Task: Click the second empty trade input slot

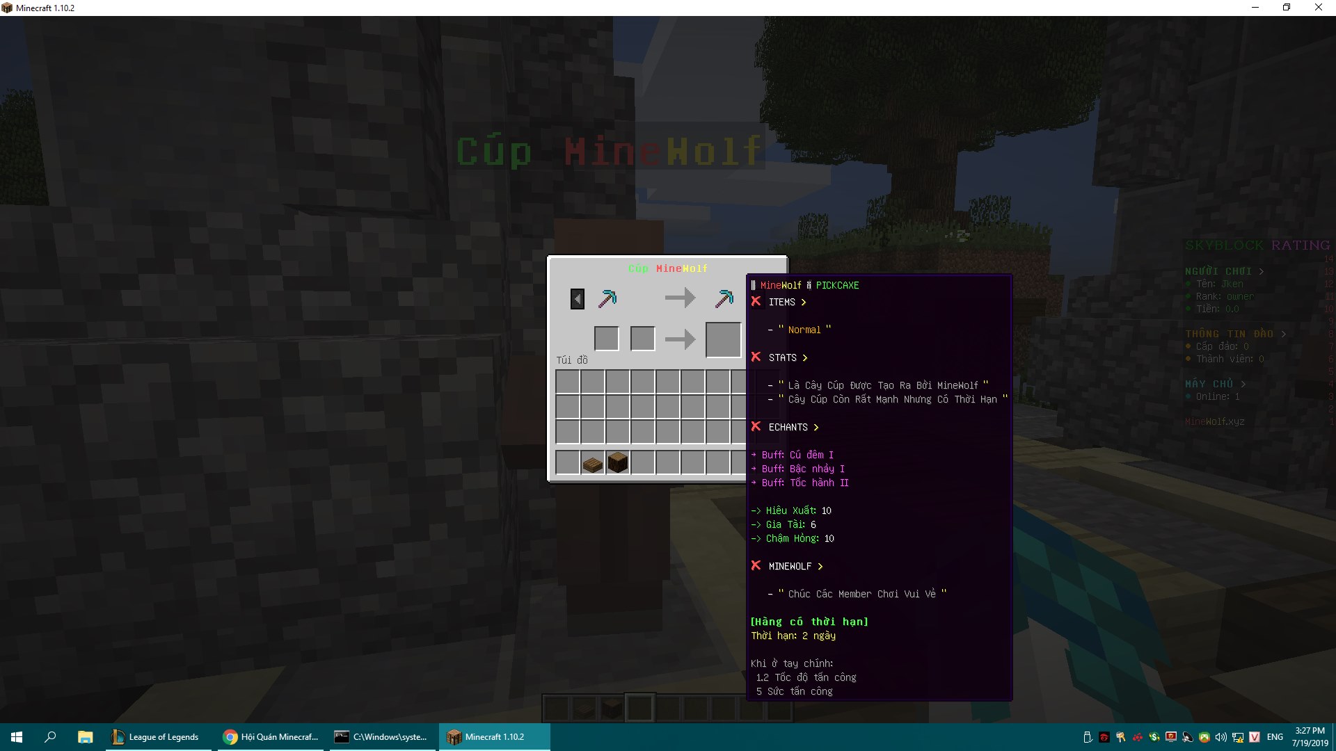Action: (642, 339)
